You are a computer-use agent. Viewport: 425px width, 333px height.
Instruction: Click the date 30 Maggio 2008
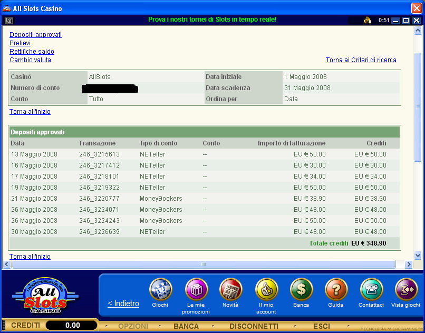point(34,232)
